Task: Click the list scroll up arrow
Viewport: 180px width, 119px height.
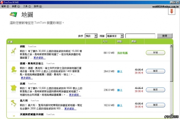Action: click(x=171, y=46)
